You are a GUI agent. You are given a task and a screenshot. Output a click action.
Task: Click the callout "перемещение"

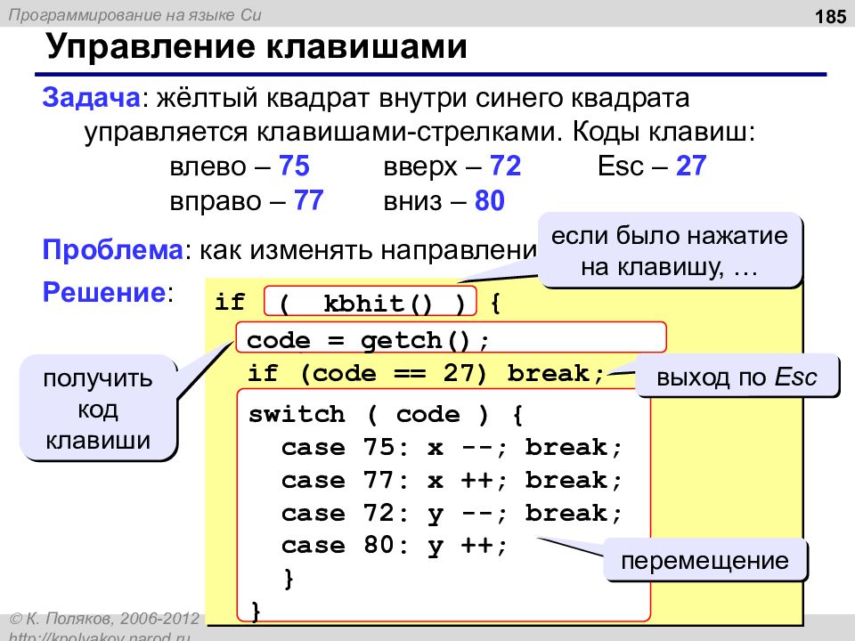click(705, 560)
